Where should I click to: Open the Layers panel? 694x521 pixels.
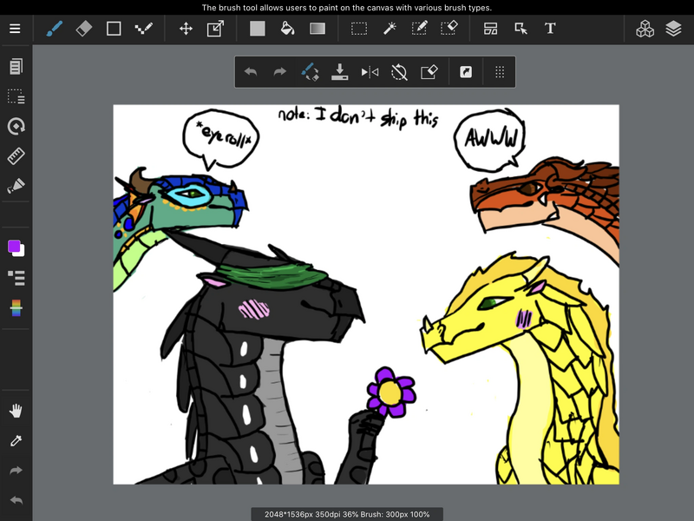coord(674,29)
